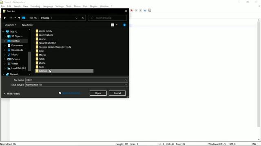This screenshot has height=146, width=261.
Task: Click the Music note icon in navigation pane
Action: [x=9, y=54]
